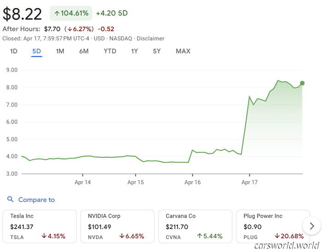Select the 1D time range tab
Viewport: 322px width, 252px height.
pyautogui.click(x=14, y=51)
